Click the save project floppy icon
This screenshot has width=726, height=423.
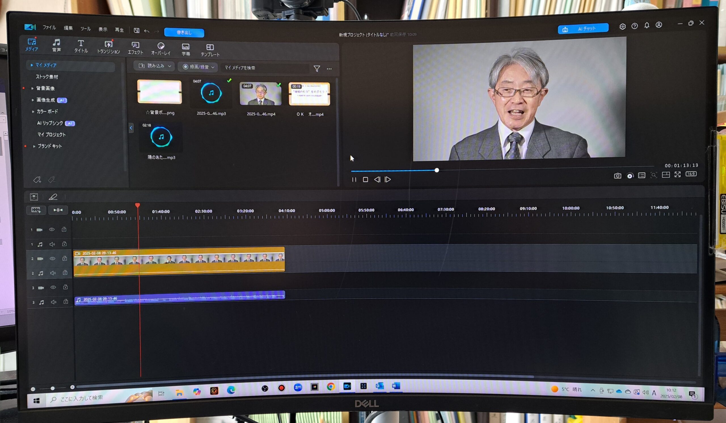click(x=137, y=30)
